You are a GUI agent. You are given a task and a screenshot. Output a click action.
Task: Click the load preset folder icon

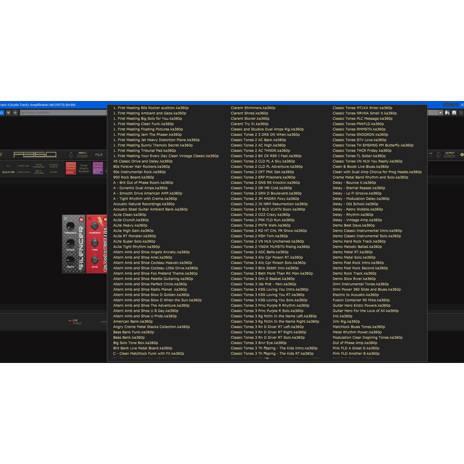(447, 113)
